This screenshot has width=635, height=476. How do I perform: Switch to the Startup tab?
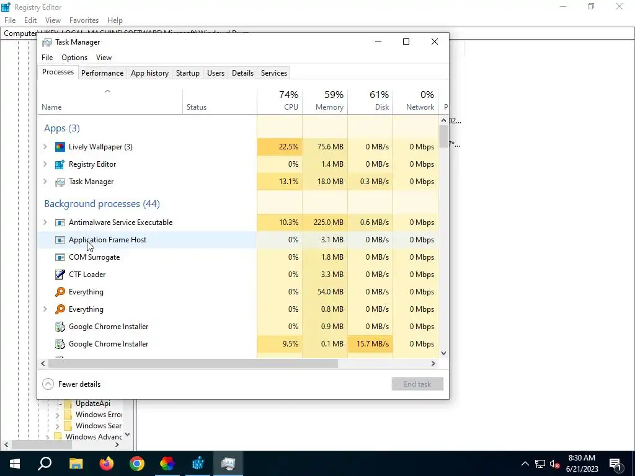click(187, 73)
